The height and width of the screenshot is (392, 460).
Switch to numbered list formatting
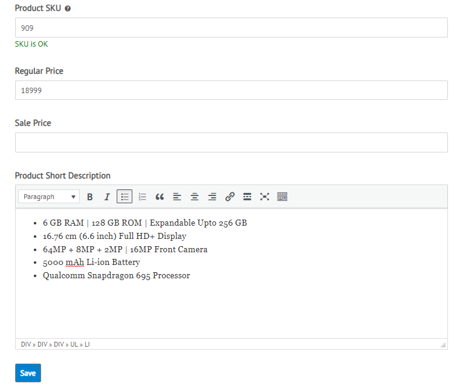(x=143, y=197)
